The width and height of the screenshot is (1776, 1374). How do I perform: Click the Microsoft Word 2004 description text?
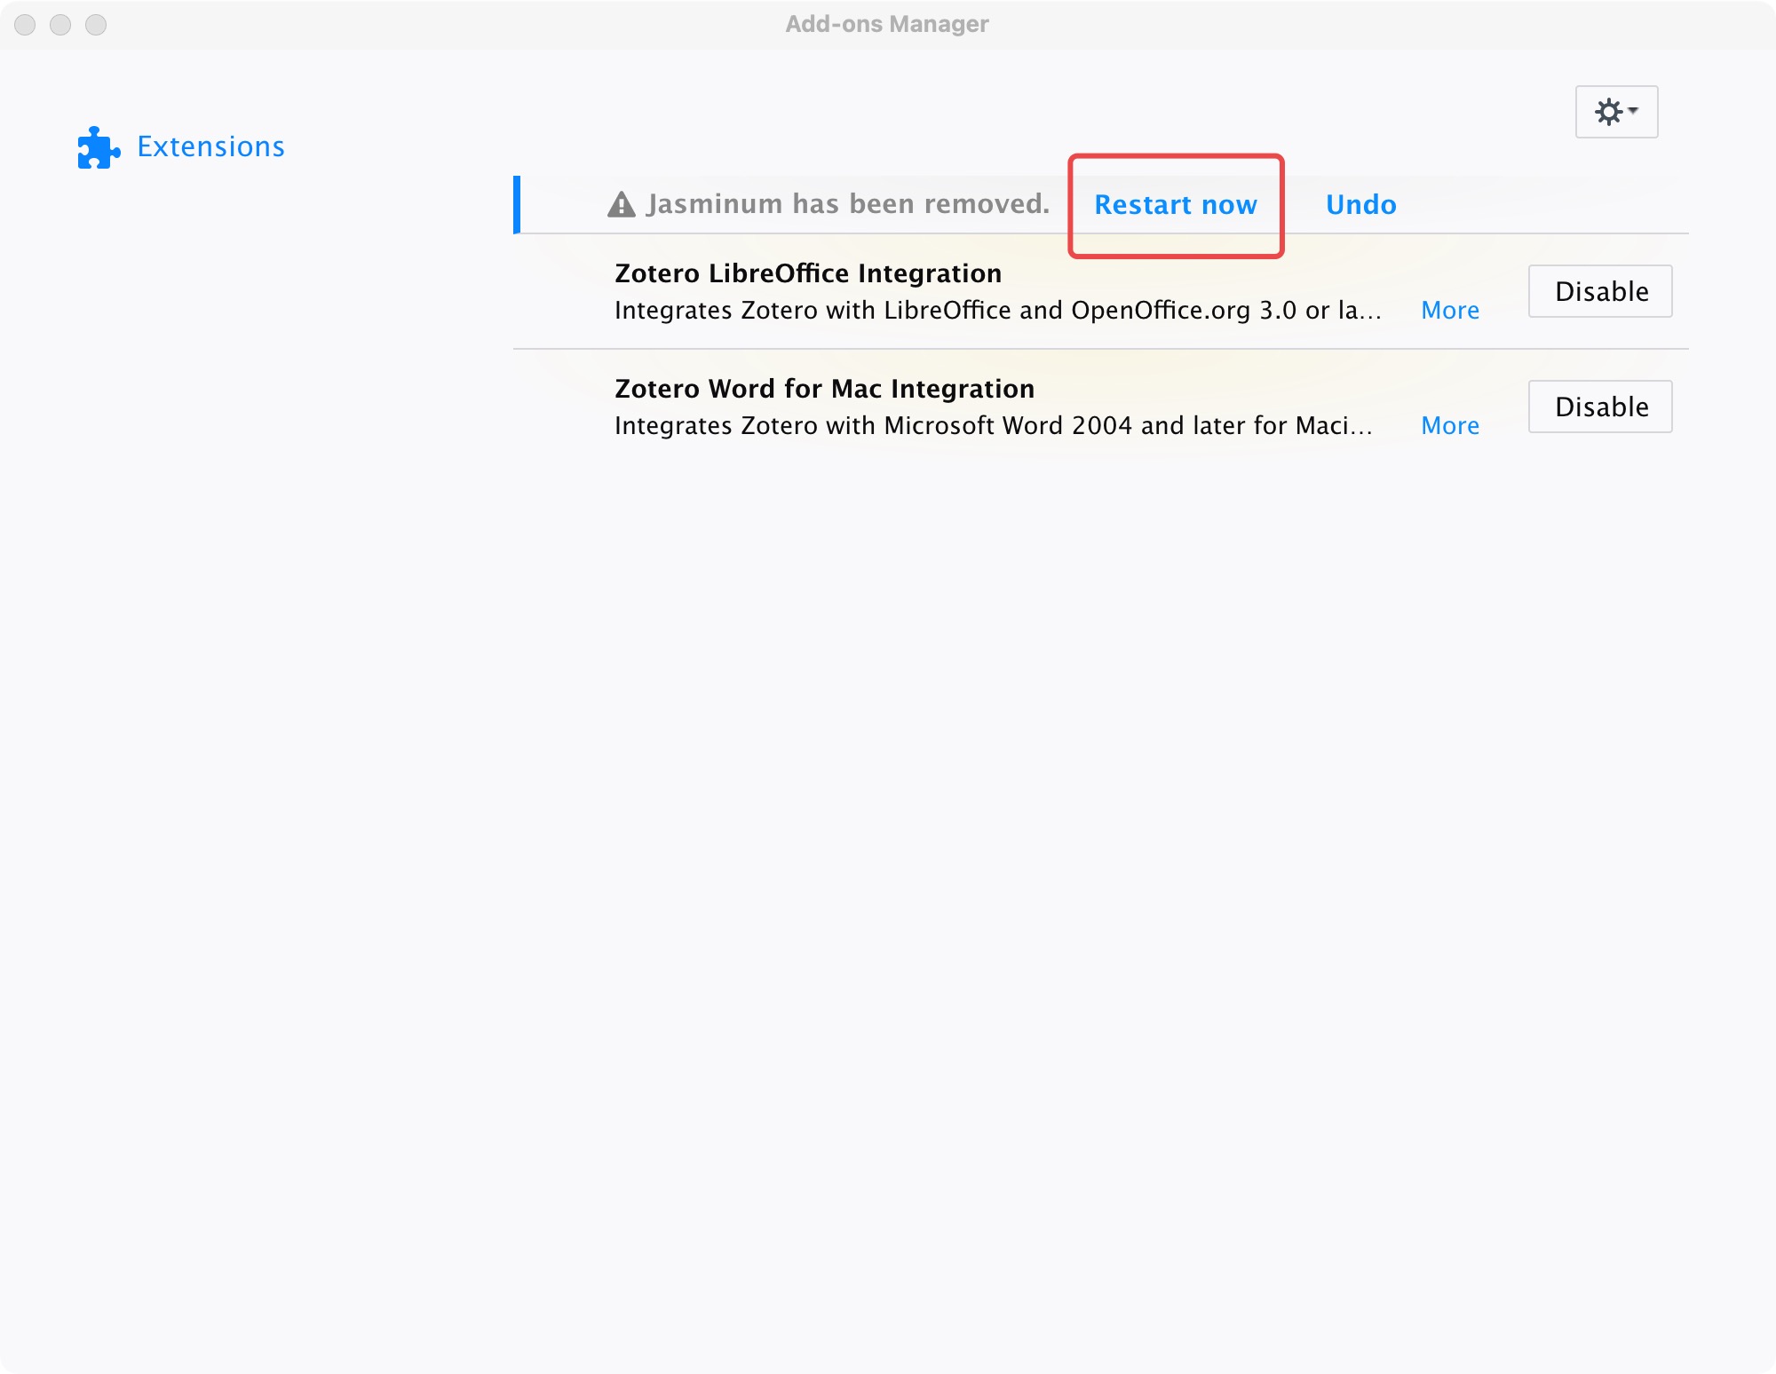993,426
